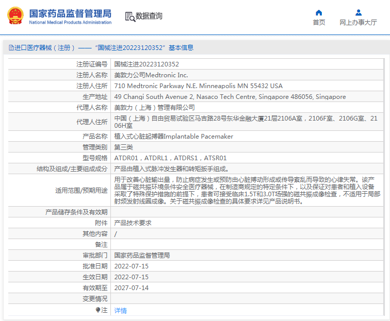Viewport: 390px width, 321px height.
Task: Click the lightbulb icon beside 注
Action: pos(98,310)
